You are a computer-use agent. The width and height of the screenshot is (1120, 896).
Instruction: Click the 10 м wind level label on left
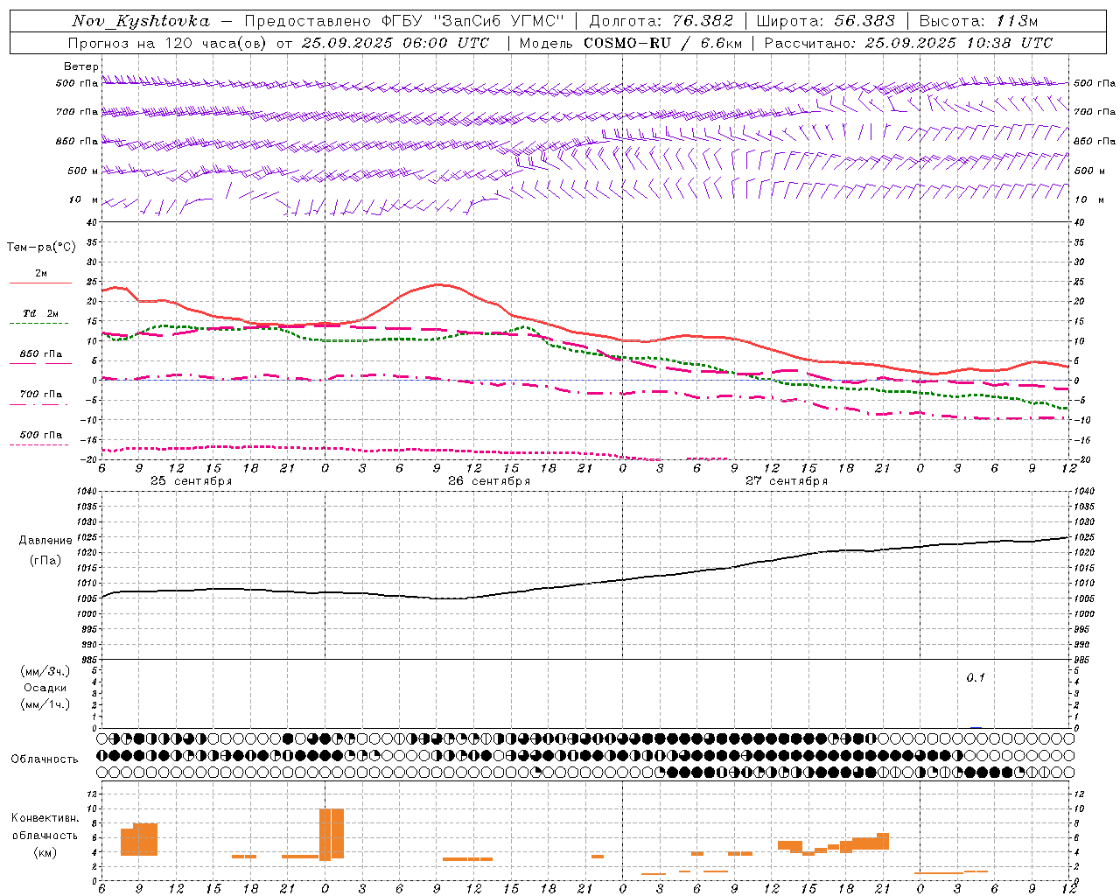click(84, 200)
